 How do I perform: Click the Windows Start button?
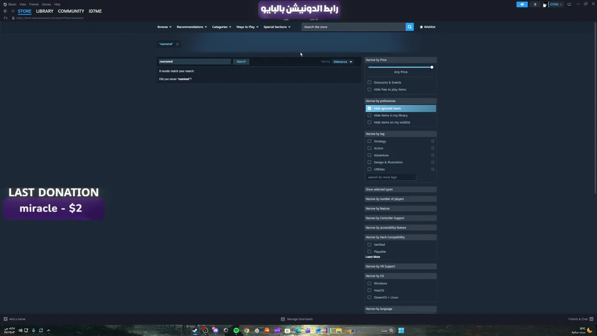[x=401, y=330]
